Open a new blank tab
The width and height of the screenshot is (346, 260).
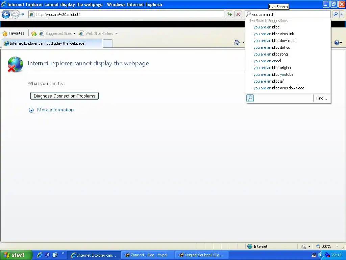108,44
